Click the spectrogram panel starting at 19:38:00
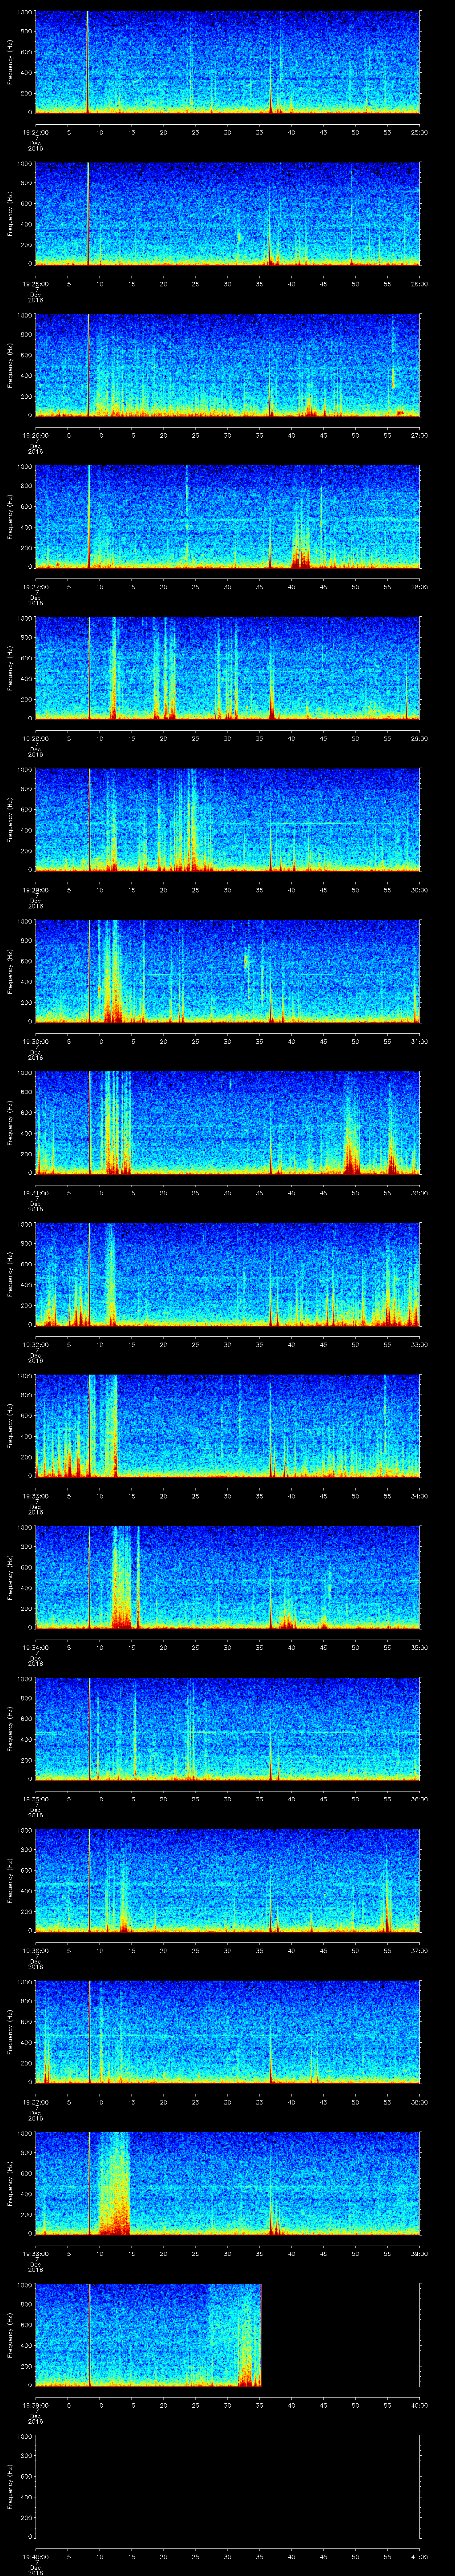This screenshot has height=2576, width=455. tap(227, 2183)
